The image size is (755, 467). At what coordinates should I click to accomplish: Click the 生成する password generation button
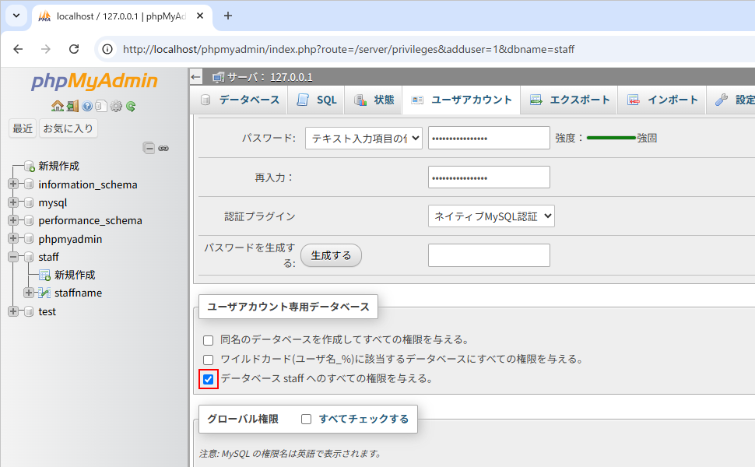coord(330,255)
